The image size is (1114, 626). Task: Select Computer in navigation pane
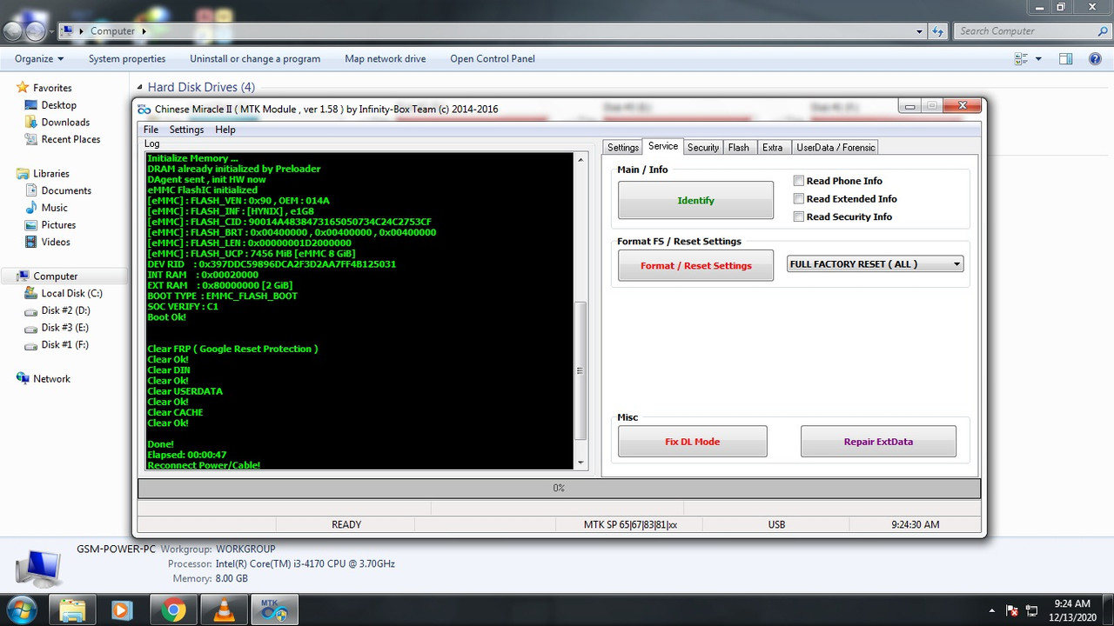coord(56,276)
